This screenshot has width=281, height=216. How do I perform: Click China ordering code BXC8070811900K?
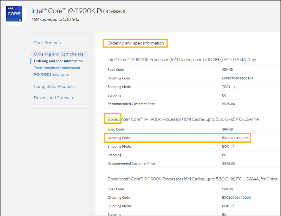tap(236, 198)
